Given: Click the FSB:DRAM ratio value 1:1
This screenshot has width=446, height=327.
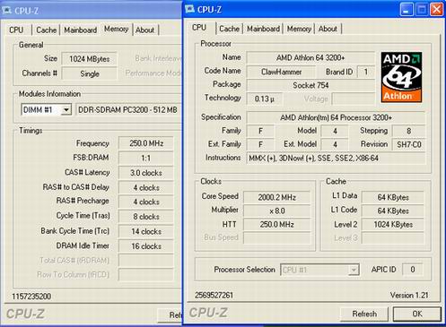Looking at the screenshot, I should [146, 159].
